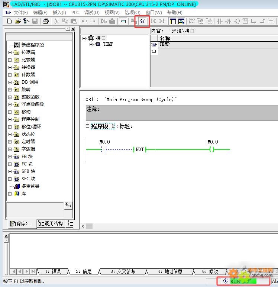
Task: Click the Open branch icon
Action: (x=253, y=21)
